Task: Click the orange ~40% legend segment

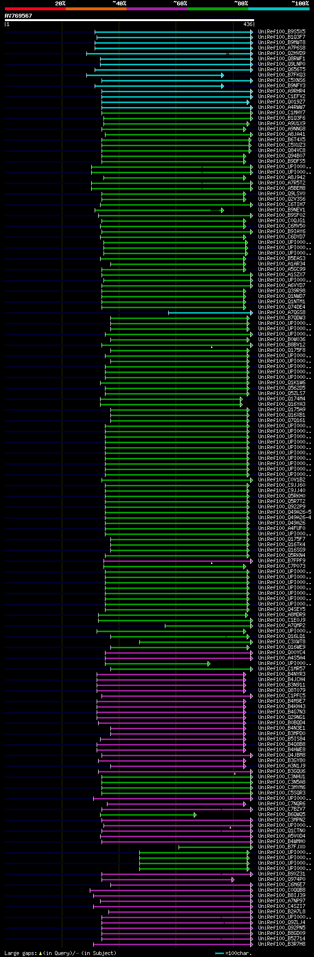Action: [x=96, y=9]
